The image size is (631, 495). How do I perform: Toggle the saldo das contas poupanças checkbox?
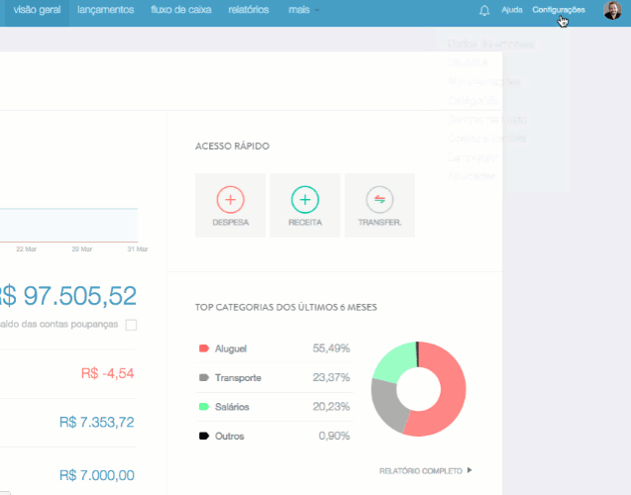131,325
